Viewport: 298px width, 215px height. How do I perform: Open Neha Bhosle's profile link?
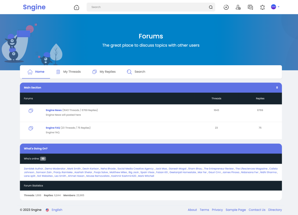point(108,169)
